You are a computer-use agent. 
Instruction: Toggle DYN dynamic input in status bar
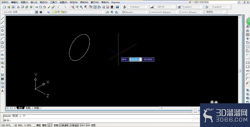click(x=88, y=125)
